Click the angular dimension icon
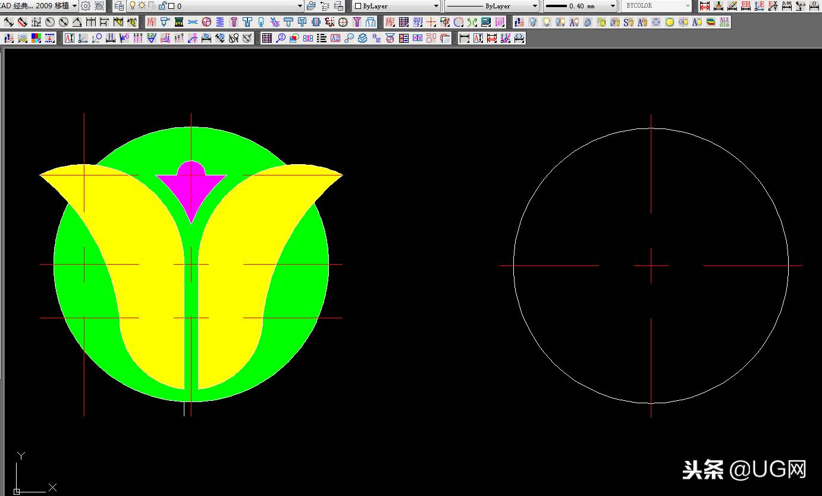The image size is (822, 496). (x=77, y=23)
